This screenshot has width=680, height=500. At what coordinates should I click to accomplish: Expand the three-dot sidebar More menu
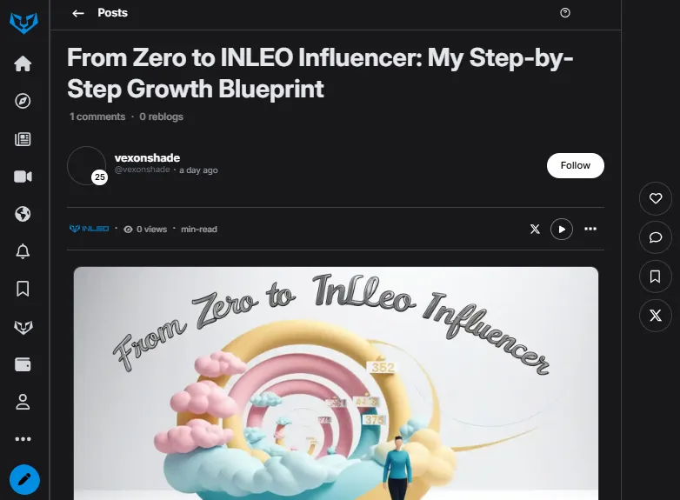pos(23,439)
